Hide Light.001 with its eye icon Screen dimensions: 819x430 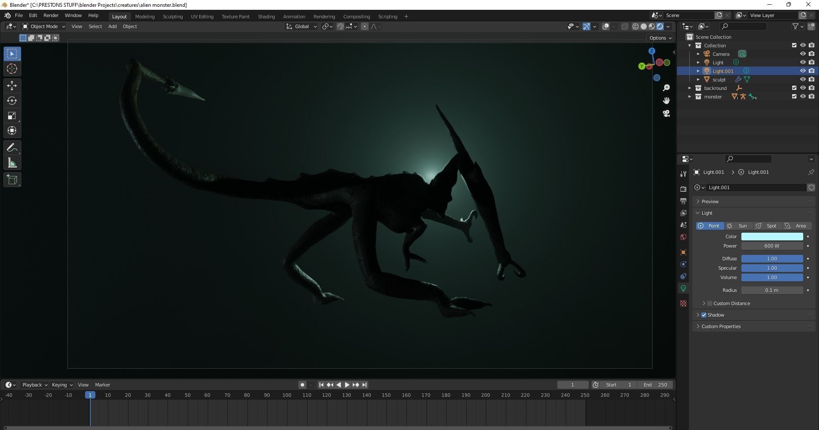[803, 71]
